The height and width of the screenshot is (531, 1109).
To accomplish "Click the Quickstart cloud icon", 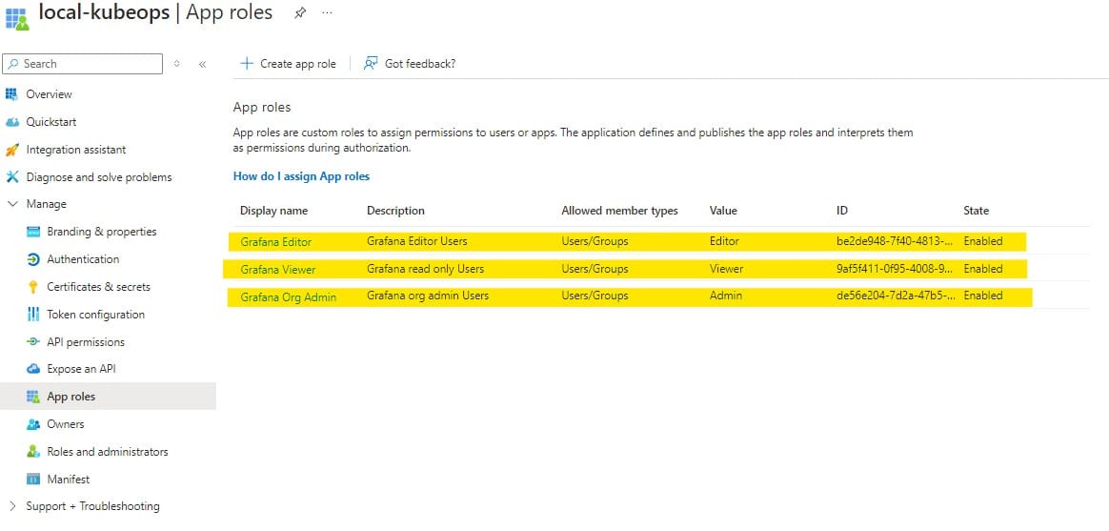I will (12, 122).
